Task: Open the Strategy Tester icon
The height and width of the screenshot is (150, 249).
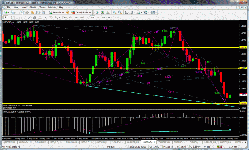Action: click(x=43, y=12)
